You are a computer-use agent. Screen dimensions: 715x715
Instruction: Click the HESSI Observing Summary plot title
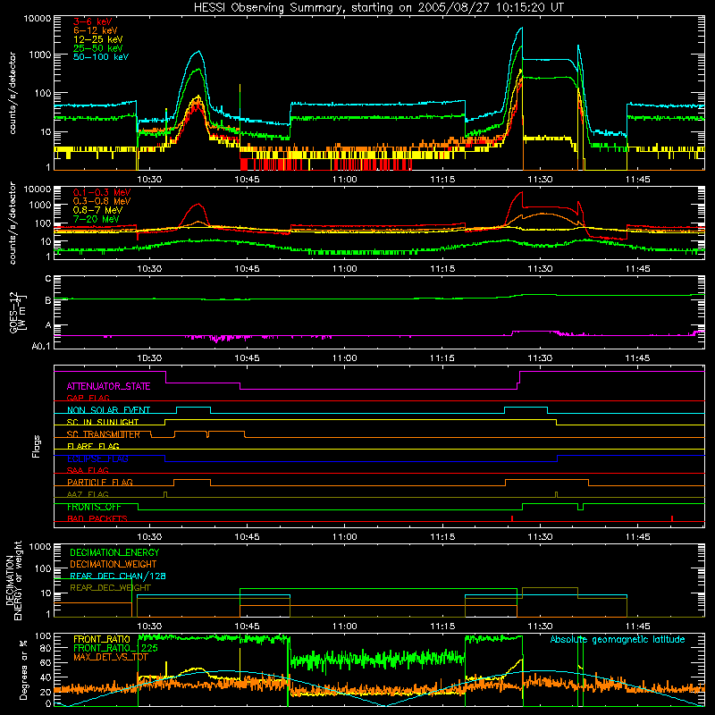(x=378, y=8)
